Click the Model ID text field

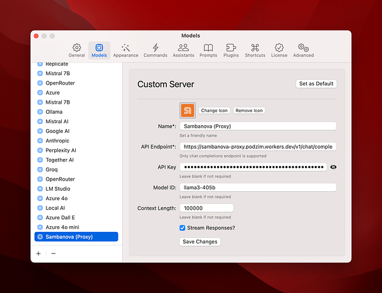(x=257, y=187)
